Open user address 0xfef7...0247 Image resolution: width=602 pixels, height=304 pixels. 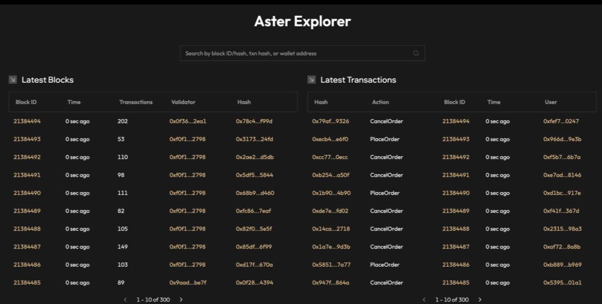click(x=561, y=121)
